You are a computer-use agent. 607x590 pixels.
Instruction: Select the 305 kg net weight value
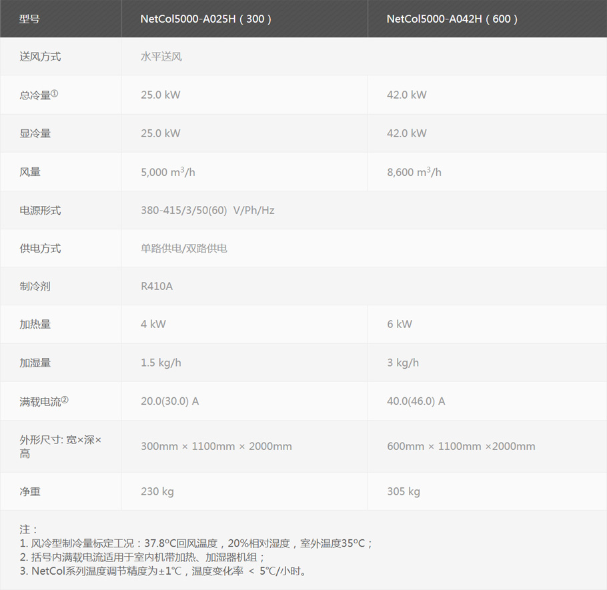point(404,492)
